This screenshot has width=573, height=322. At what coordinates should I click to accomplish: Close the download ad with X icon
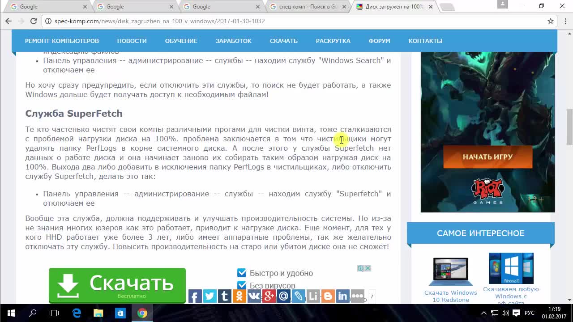pos(368,268)
